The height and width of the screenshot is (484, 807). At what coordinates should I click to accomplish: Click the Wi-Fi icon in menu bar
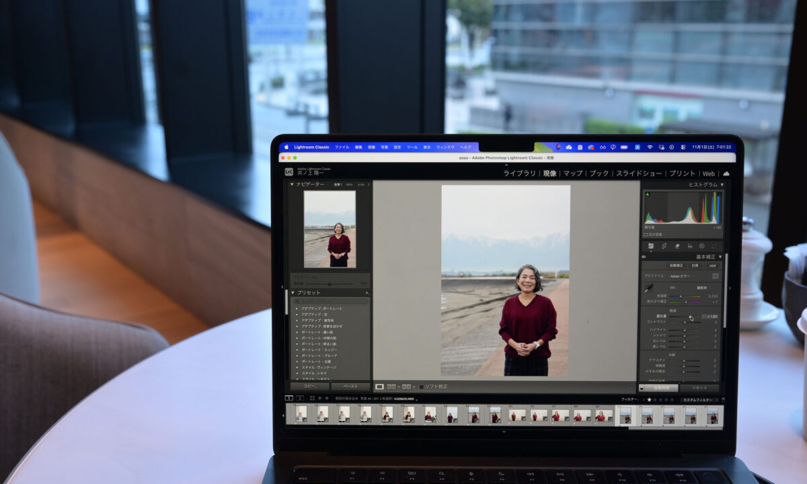tap(650, 147)
